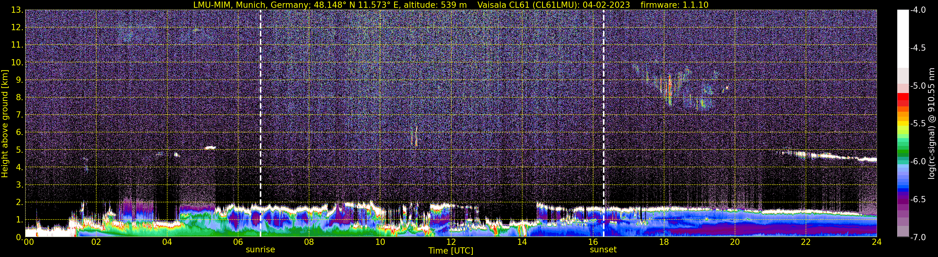Click the height tick label '8.'
938x257 pixels.
click(19, 98)
